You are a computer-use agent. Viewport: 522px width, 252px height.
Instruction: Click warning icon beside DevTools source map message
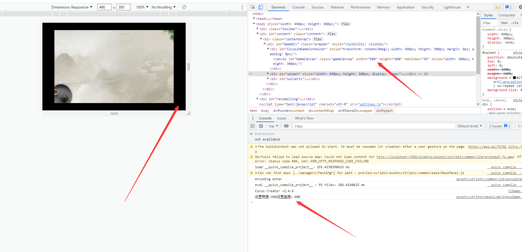click(251, 157)
